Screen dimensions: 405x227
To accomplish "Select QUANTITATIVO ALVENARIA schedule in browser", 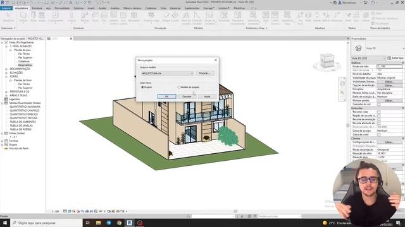I will (25, 107).
